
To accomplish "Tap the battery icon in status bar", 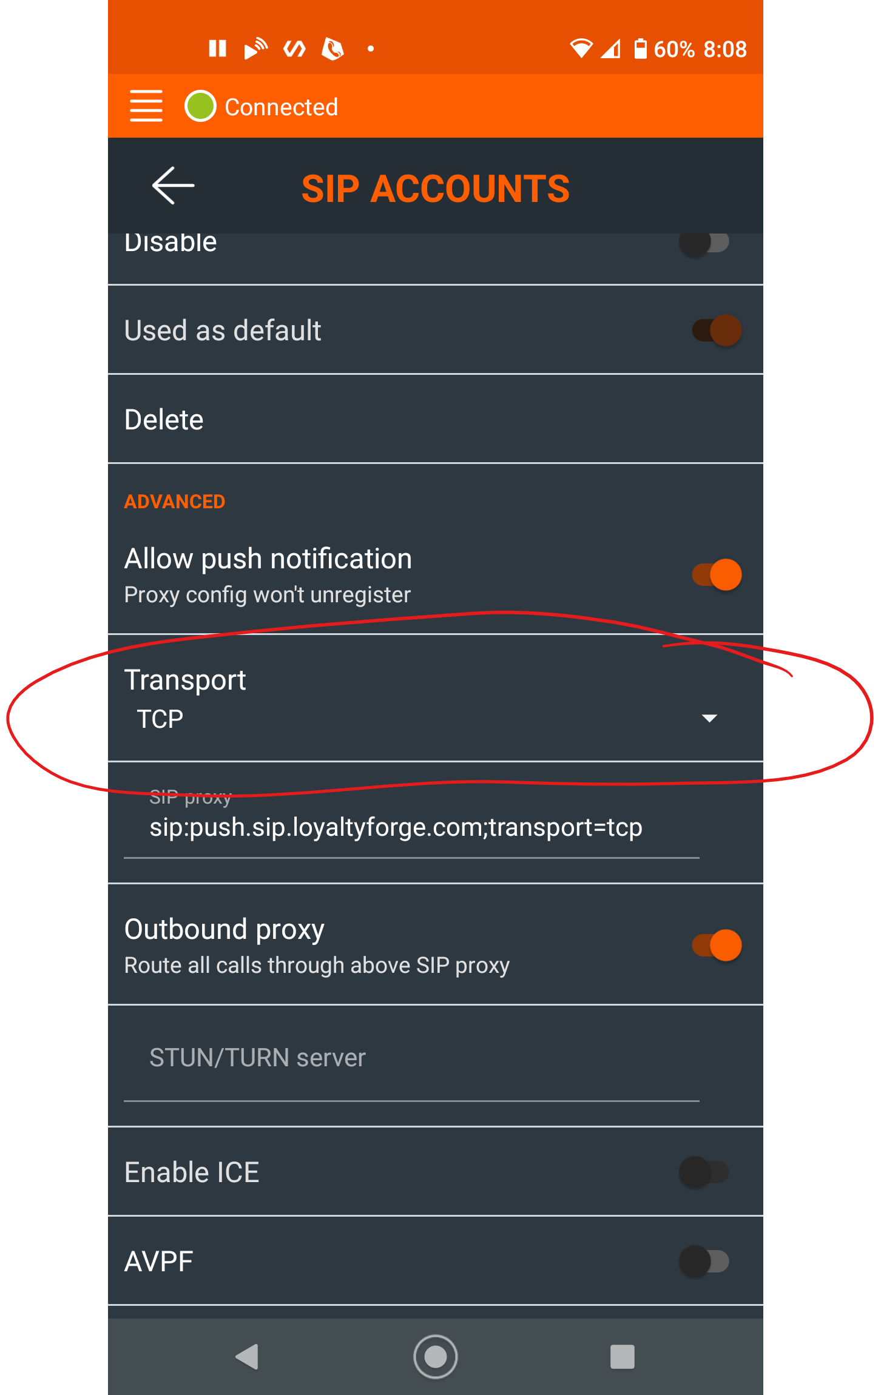I will click(x=640, y=49).
